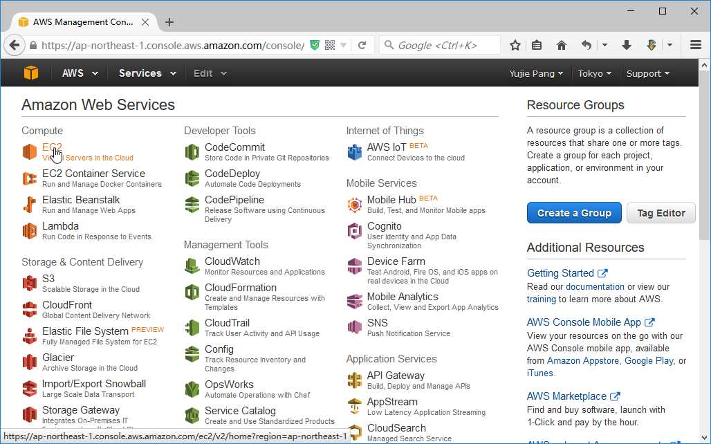
Task: Open the Google Play link
Action: pyautogui.click(x=649, y=360)
